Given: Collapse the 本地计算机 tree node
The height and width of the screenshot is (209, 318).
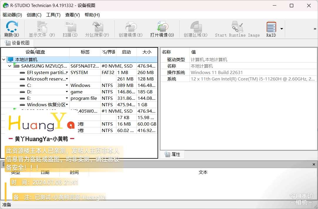Looking at the screenshot, I should click(4, 60).
